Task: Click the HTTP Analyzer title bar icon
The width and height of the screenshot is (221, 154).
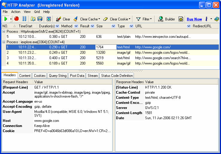Action: click(4, 5)
